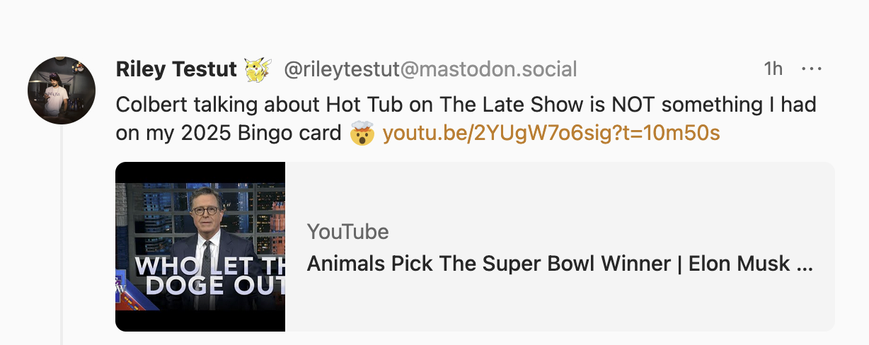Click the exploding head emoji in the post
This screenshot has width=869, height=345.
(362, 133)
